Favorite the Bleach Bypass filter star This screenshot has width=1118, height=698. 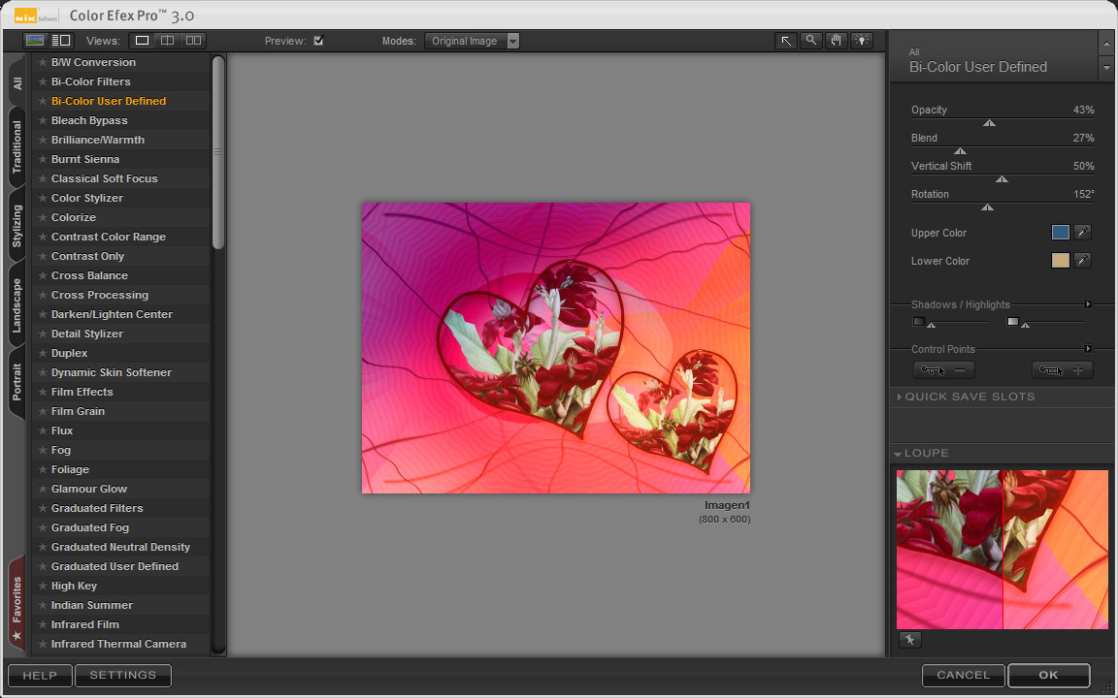43,120
